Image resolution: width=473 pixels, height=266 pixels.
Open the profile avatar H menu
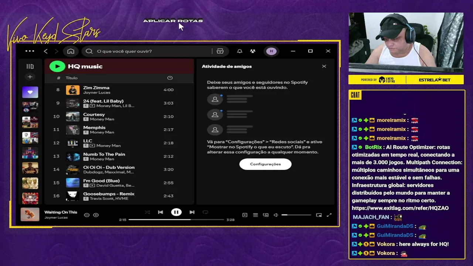[x=272, y=51]
